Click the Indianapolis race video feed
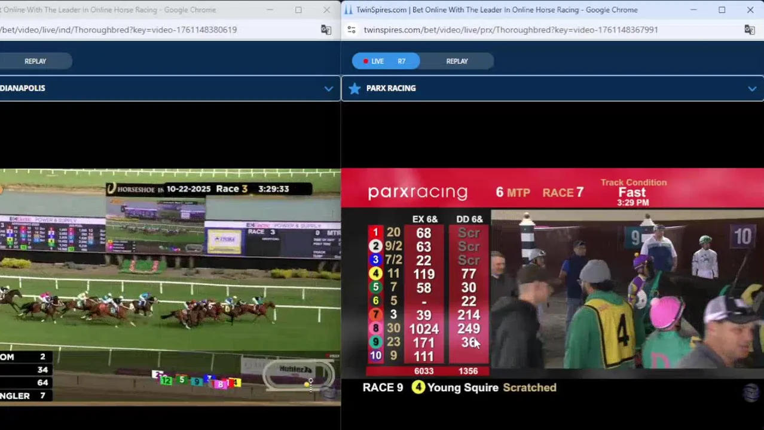The image size is (764, 430). tap(170, 288)
